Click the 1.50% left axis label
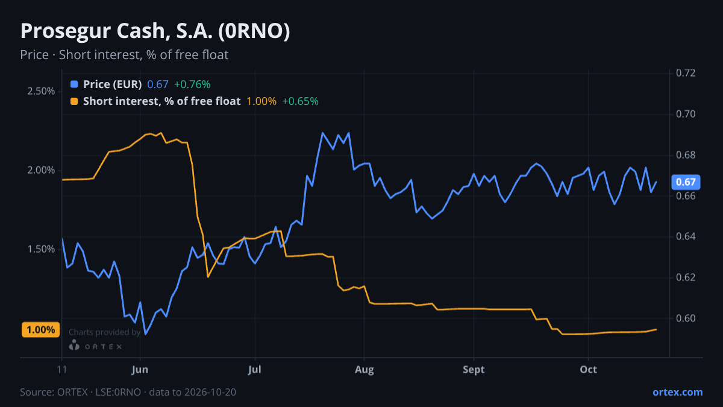 [41, 249]
